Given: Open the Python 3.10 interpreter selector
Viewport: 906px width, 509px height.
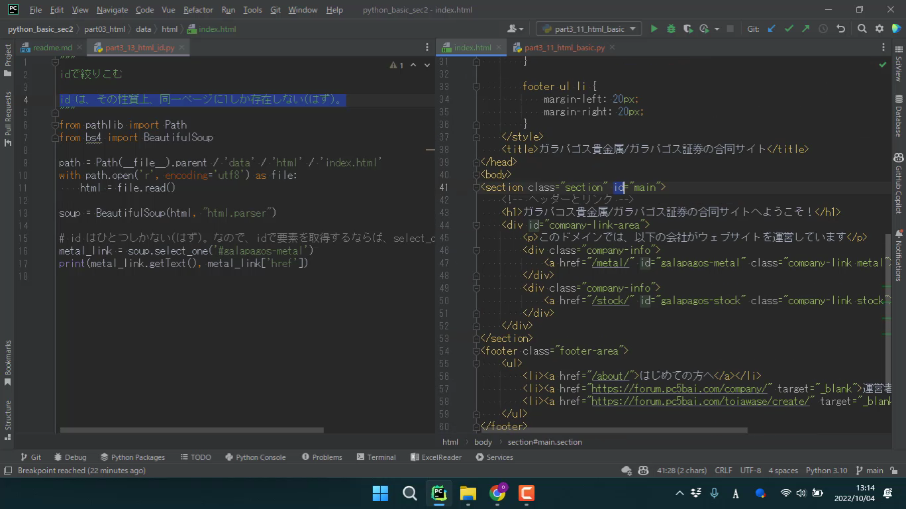Looking at the screenshot, I should [826, 471].
